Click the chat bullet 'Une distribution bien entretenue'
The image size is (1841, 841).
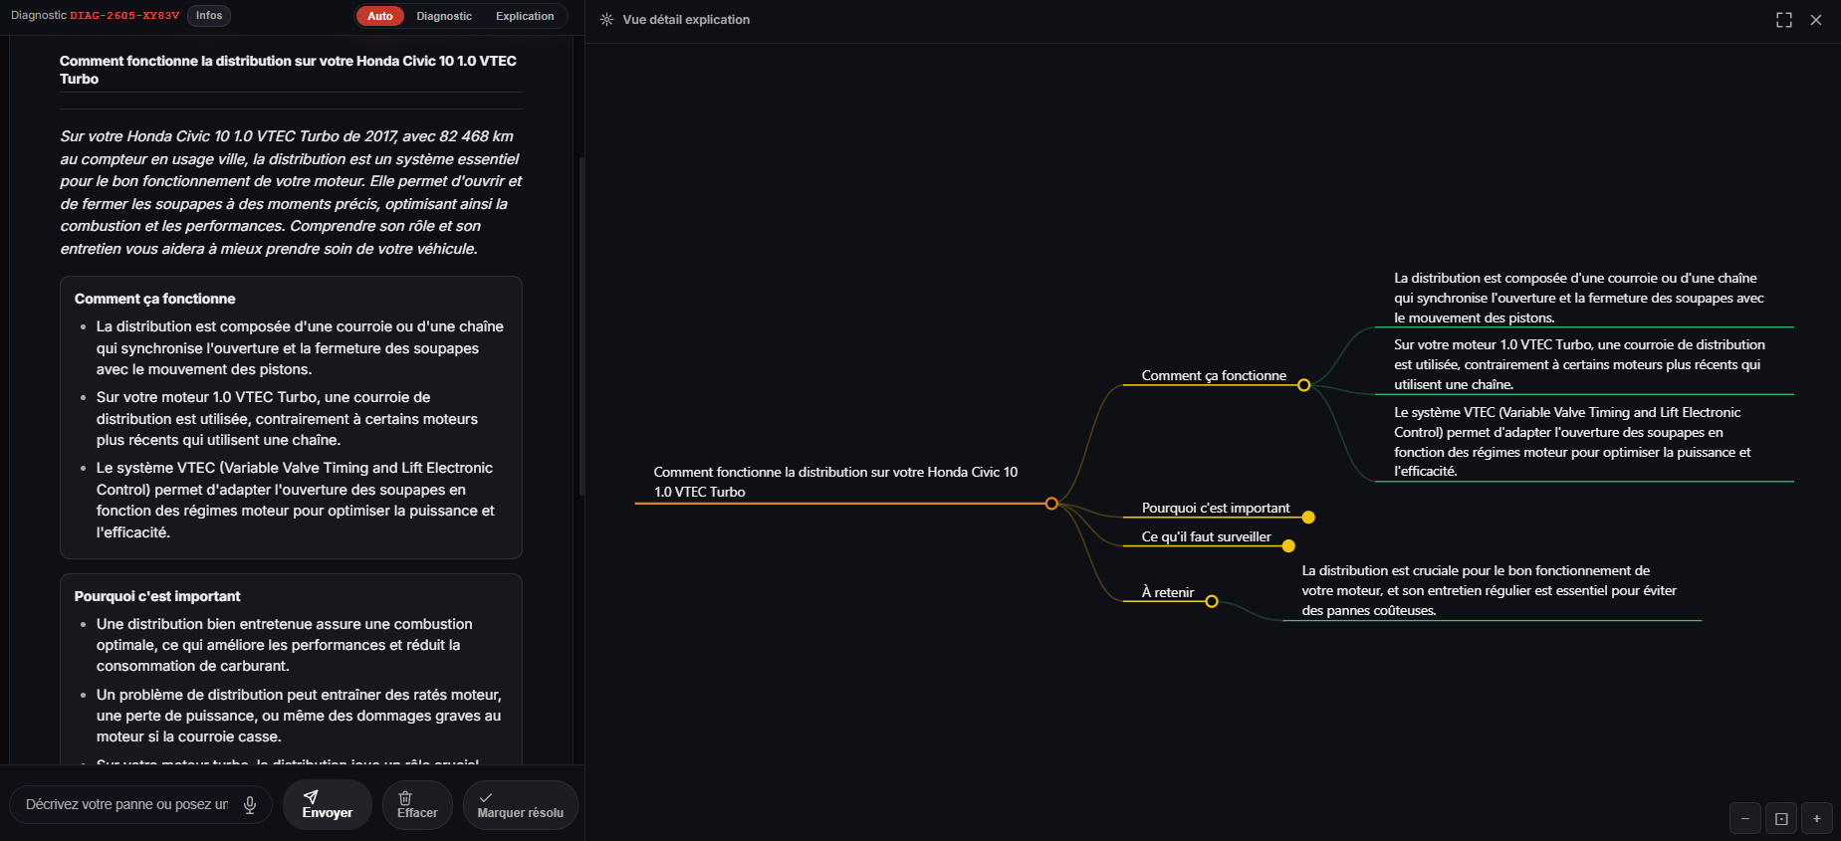point(285,645)
